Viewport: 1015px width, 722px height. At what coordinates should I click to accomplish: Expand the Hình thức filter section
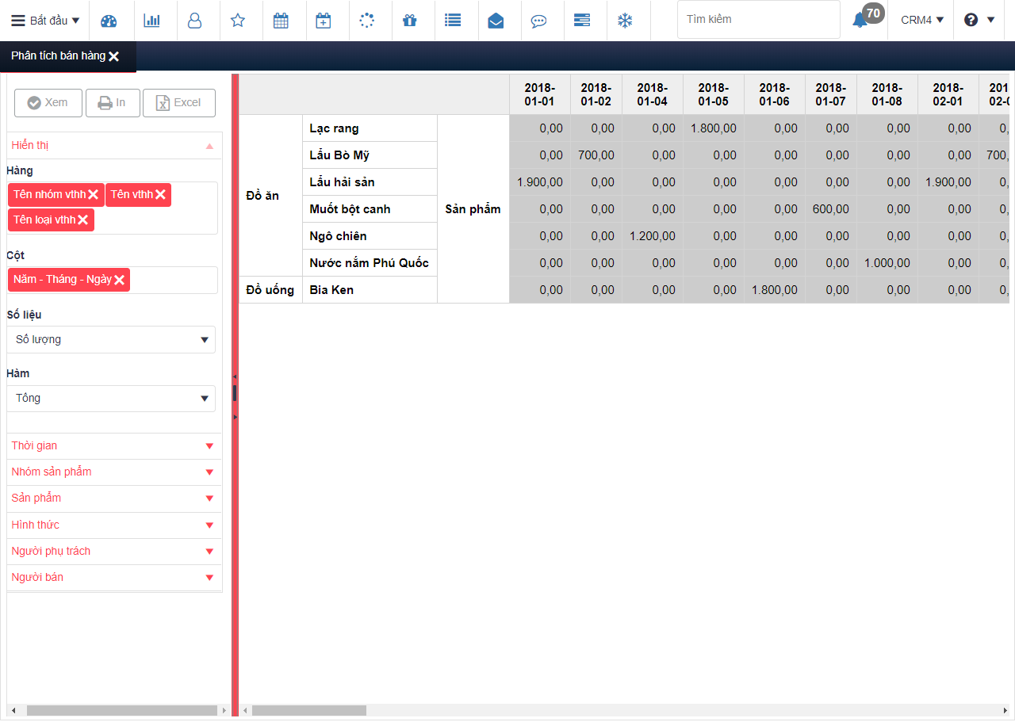[x=114, y=525]
